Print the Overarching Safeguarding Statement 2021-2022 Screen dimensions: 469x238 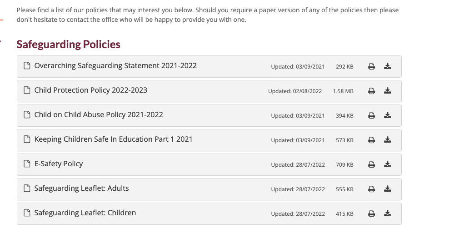[x=371, y=66]
